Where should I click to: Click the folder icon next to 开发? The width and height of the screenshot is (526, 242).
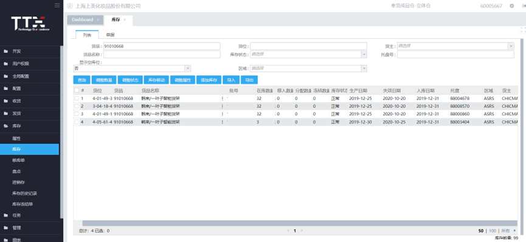click(x=5, y=51)
